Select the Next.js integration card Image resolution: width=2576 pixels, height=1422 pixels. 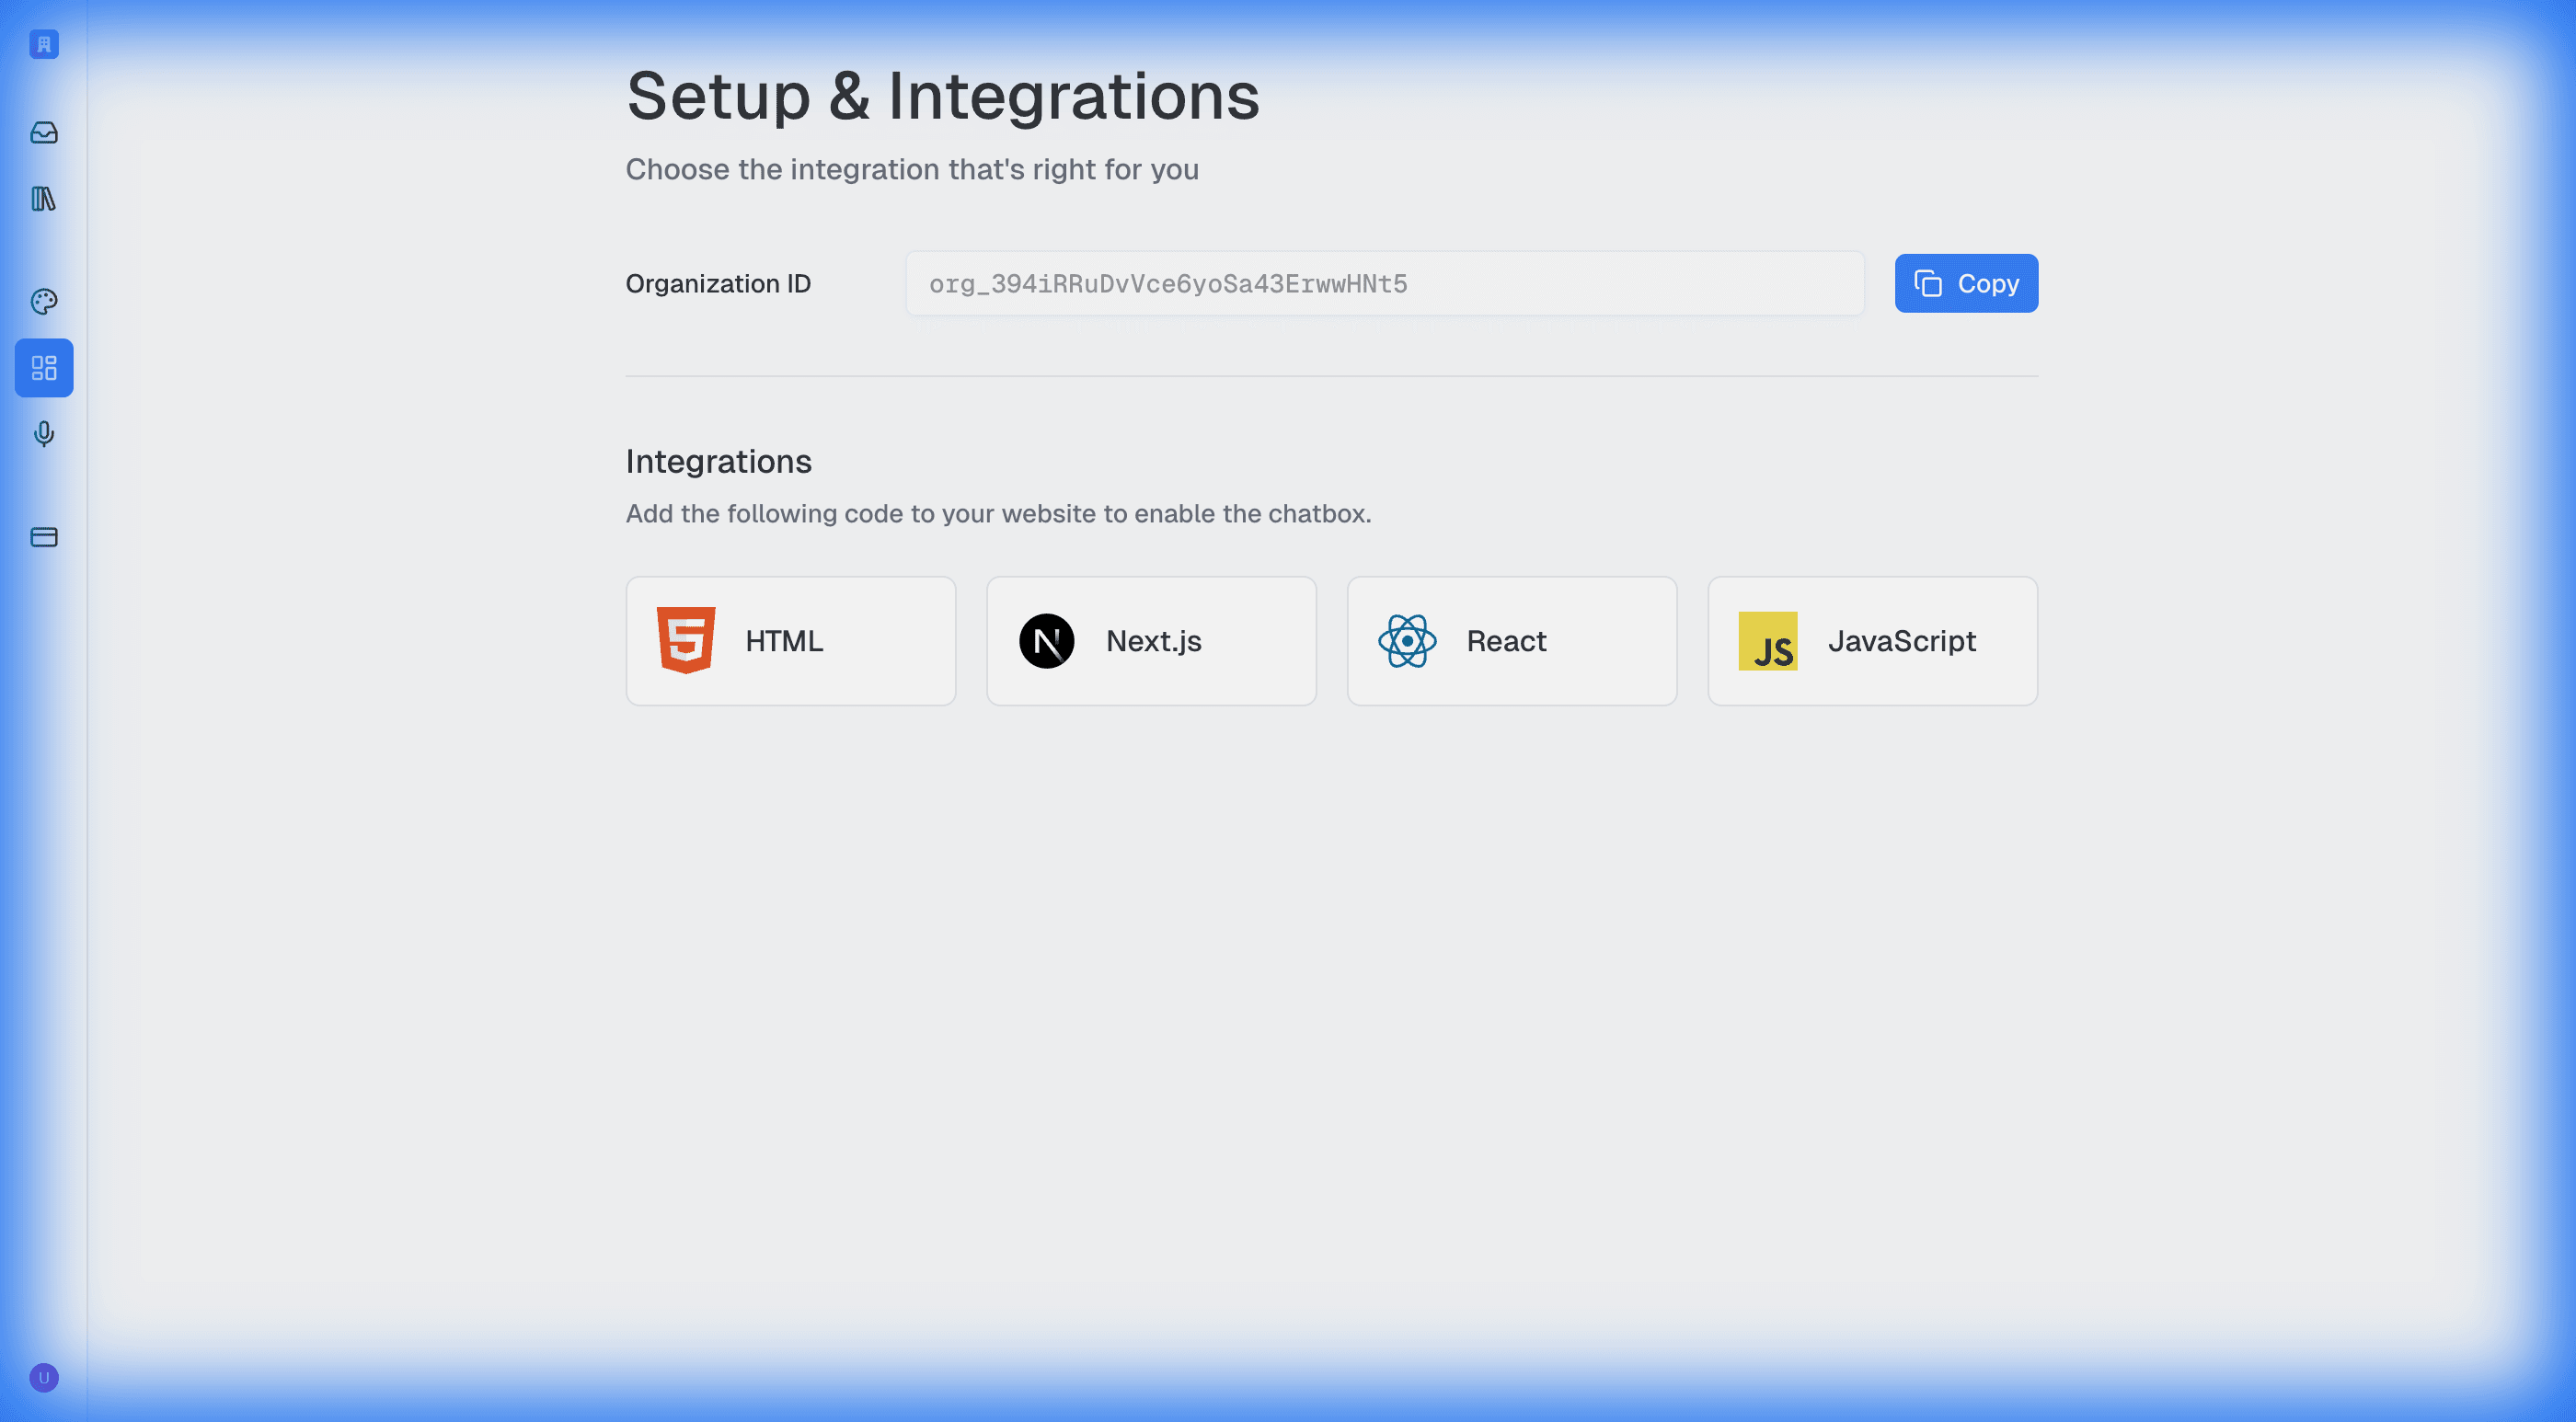pyautogui.click(x=1151, y=641)
